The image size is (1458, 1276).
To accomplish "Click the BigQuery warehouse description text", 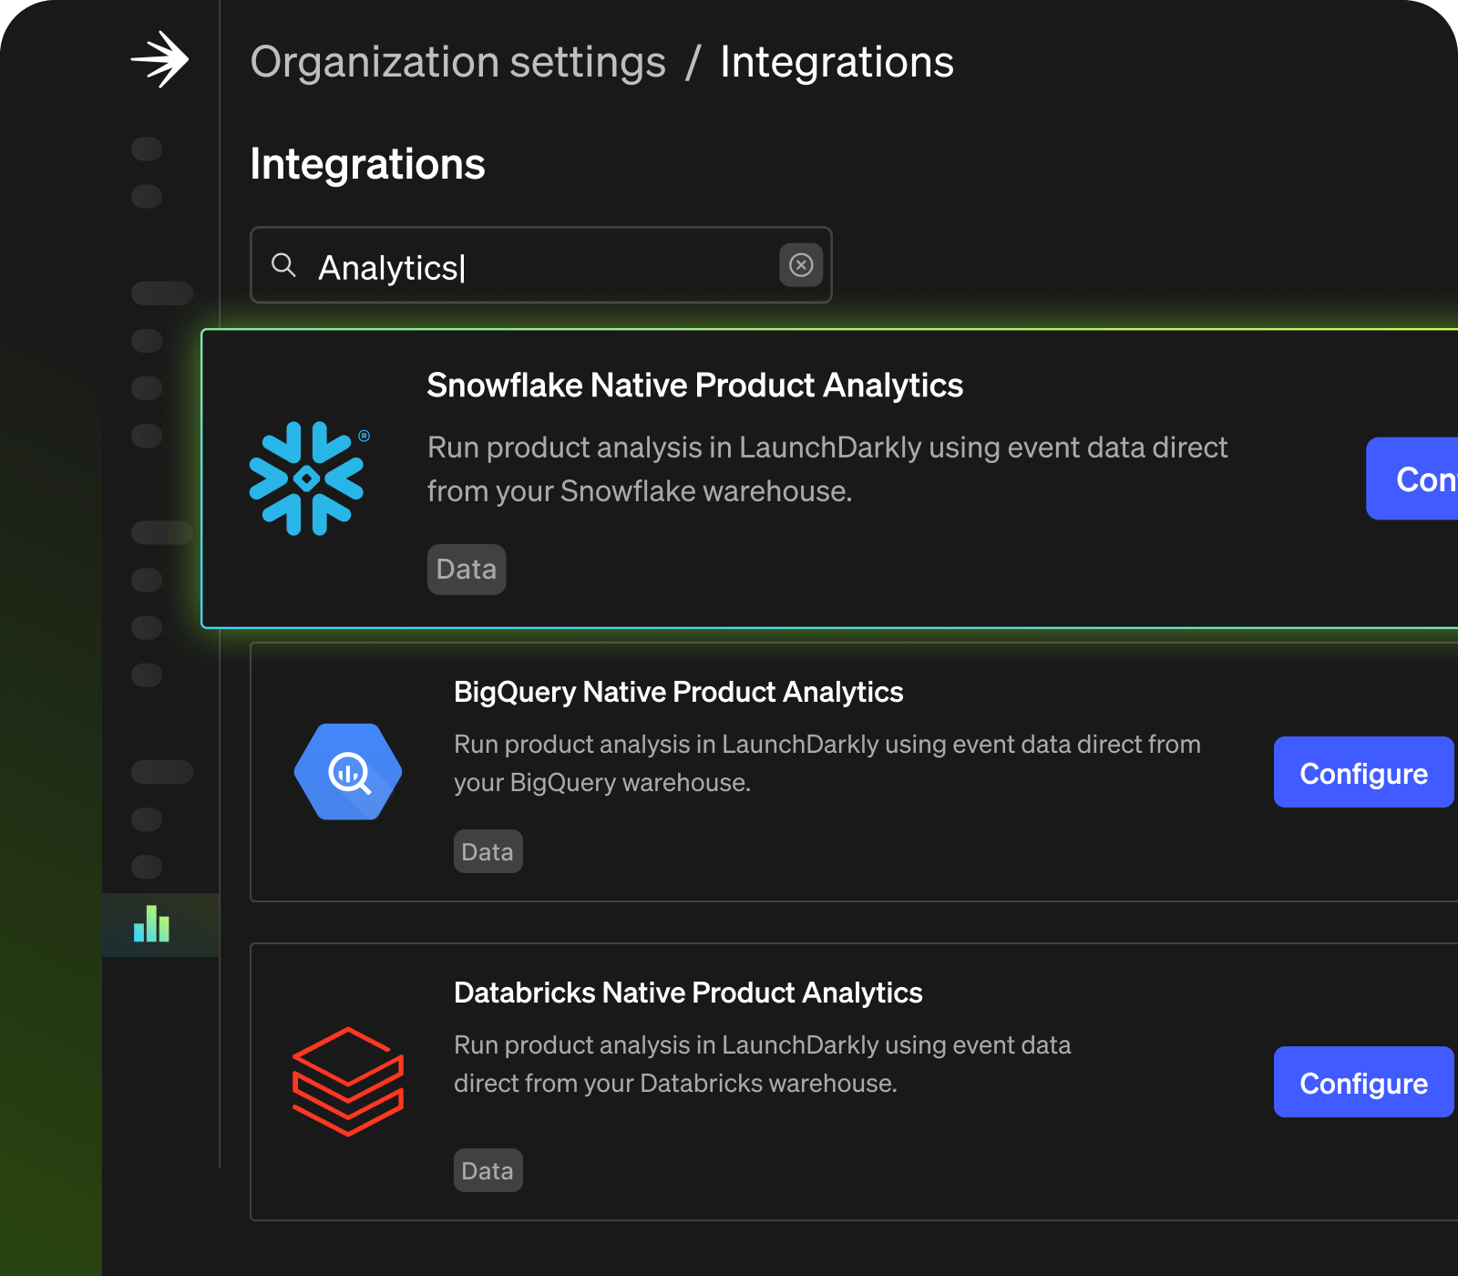I will coord(827,763).
